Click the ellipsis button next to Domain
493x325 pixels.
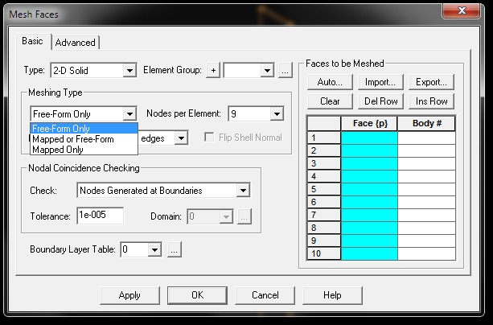(x=244, y=216)
